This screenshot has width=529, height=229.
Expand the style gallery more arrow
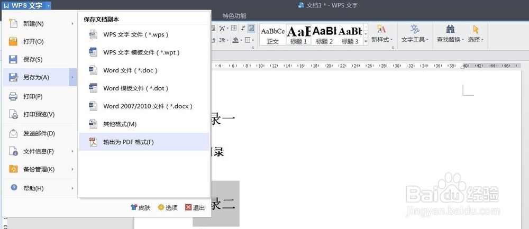(x=366, y=41)
